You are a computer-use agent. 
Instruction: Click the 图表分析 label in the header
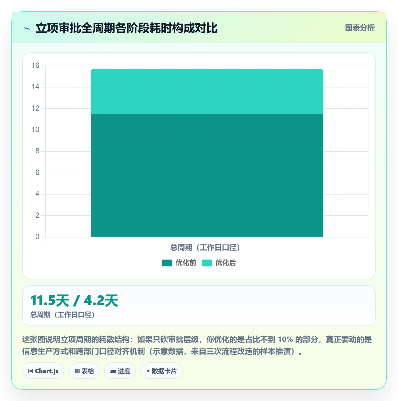(x=360, y=28)
